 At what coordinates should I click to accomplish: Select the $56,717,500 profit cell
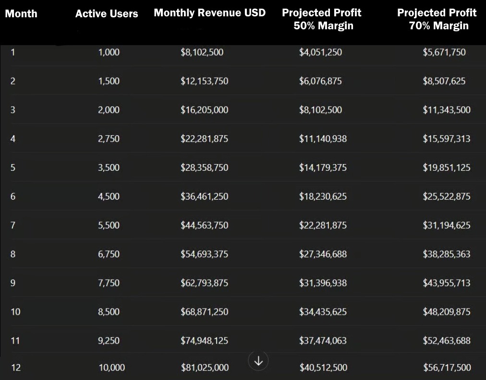click(x=447, y=368)
